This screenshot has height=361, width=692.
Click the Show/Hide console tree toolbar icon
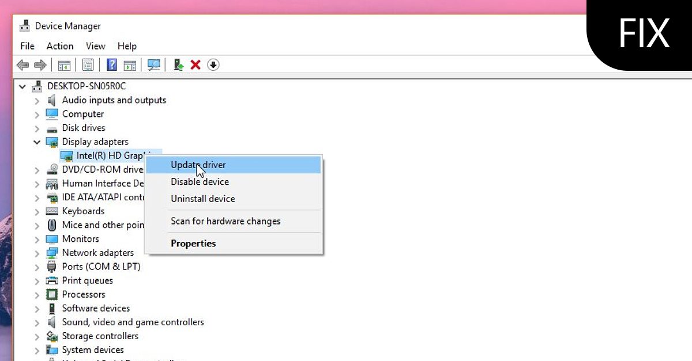[x=64, y=64]
